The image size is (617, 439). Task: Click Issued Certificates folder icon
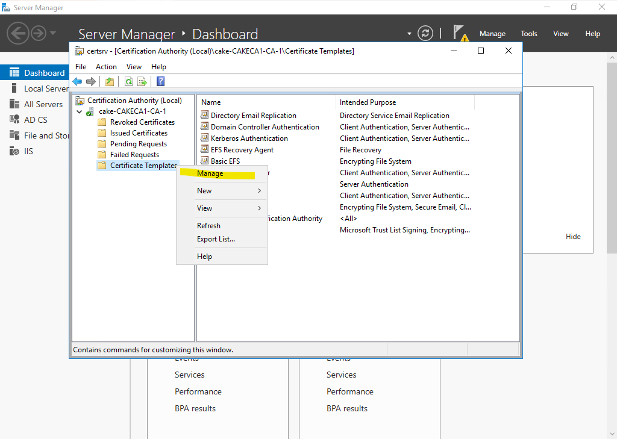(102, 133)
